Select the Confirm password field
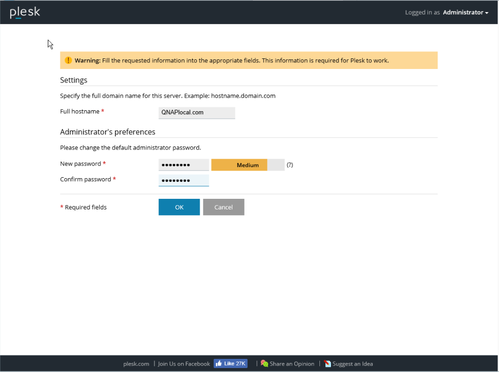This screenshot has height=372, width=499. pyautogui.click(x=184, y=180)
